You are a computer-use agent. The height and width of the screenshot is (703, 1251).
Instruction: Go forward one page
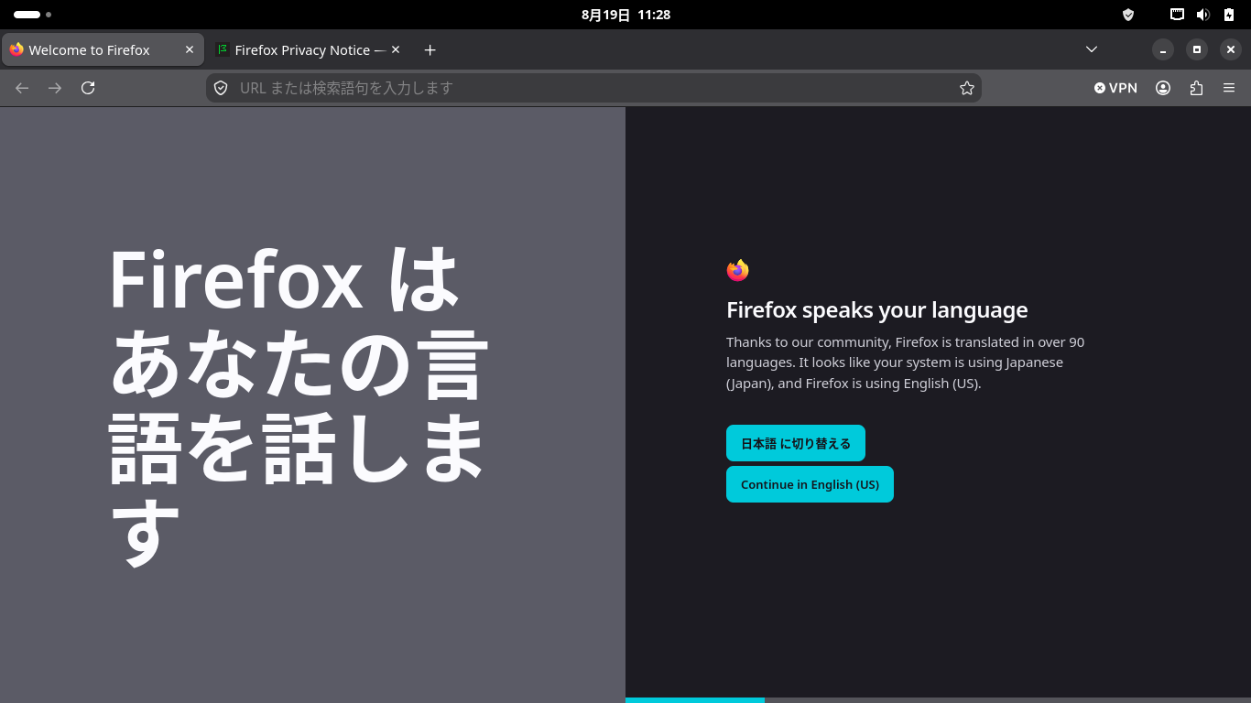(x=55, y=88)
